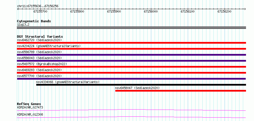Click ruler position 67156100
The image size is (254, 121).
coord(188,11)
